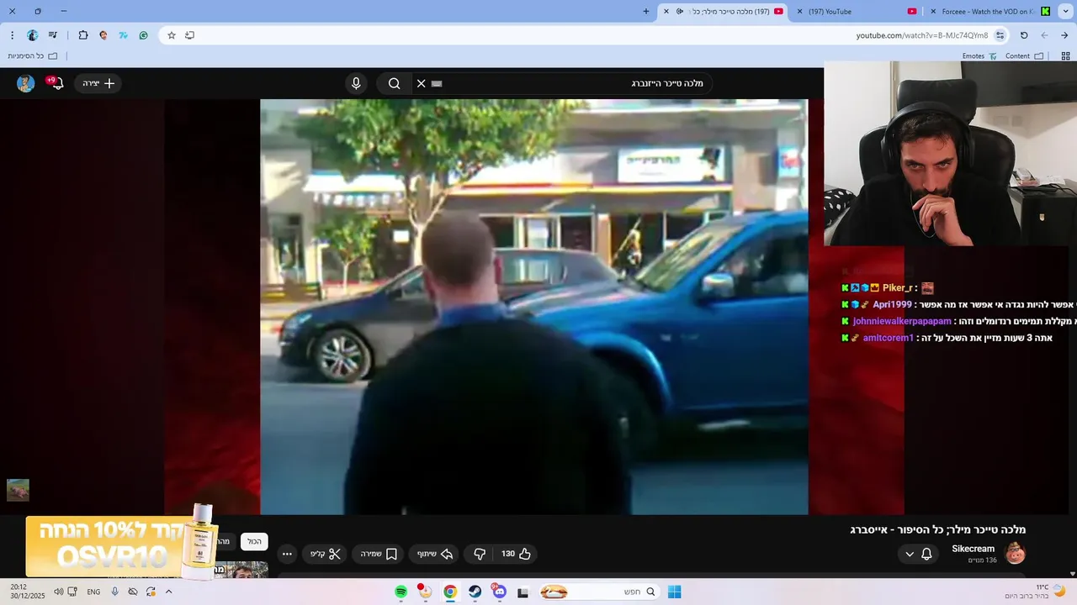1077x605 pixels.
Task: Open weather widget 11°C
Action: [1036, 592]
